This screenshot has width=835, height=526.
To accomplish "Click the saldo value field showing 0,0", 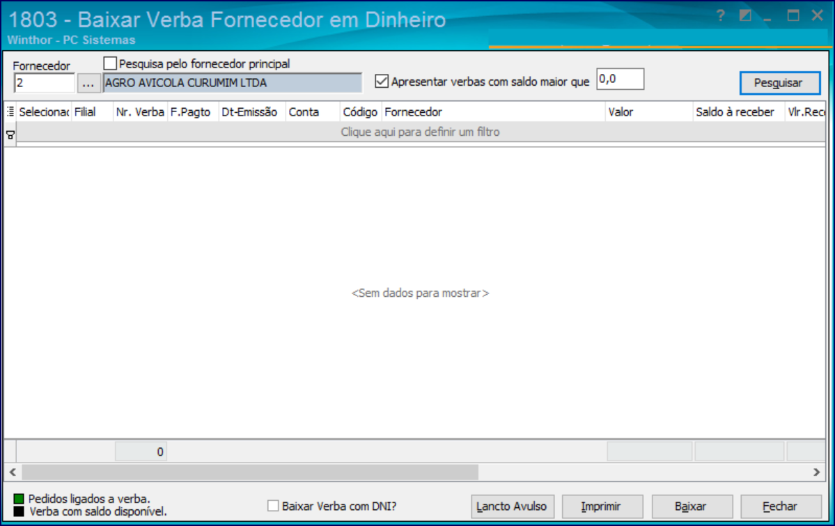I will (620, 79).
